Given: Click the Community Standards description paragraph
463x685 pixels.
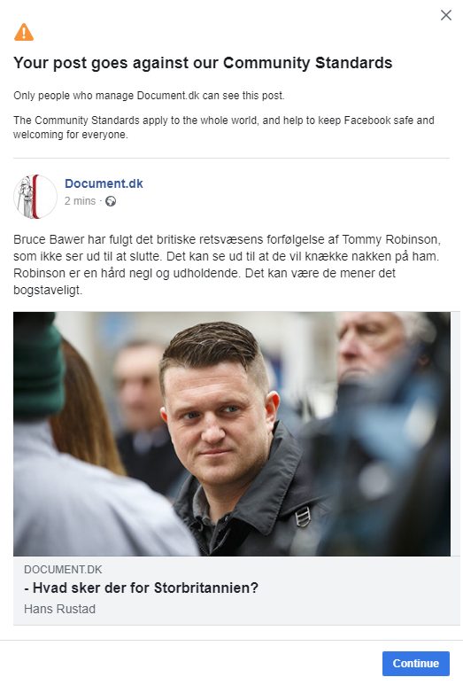Looking at the screenshot, I should click(223, 127).
